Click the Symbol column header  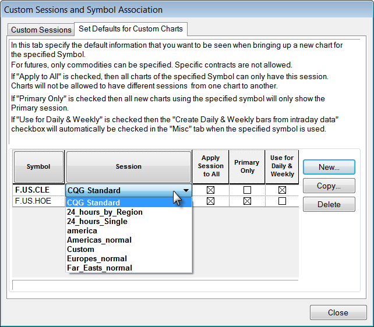(38, 166)
